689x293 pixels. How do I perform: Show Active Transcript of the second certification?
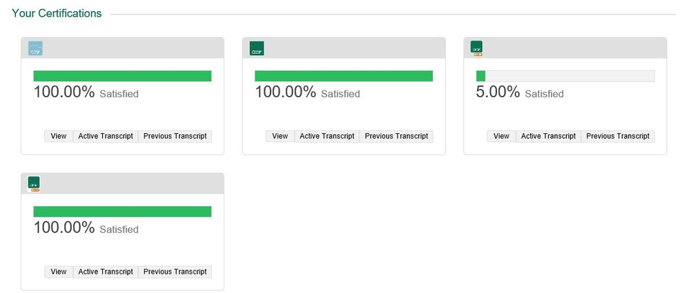pyautogui.click(x=327, y=137)
